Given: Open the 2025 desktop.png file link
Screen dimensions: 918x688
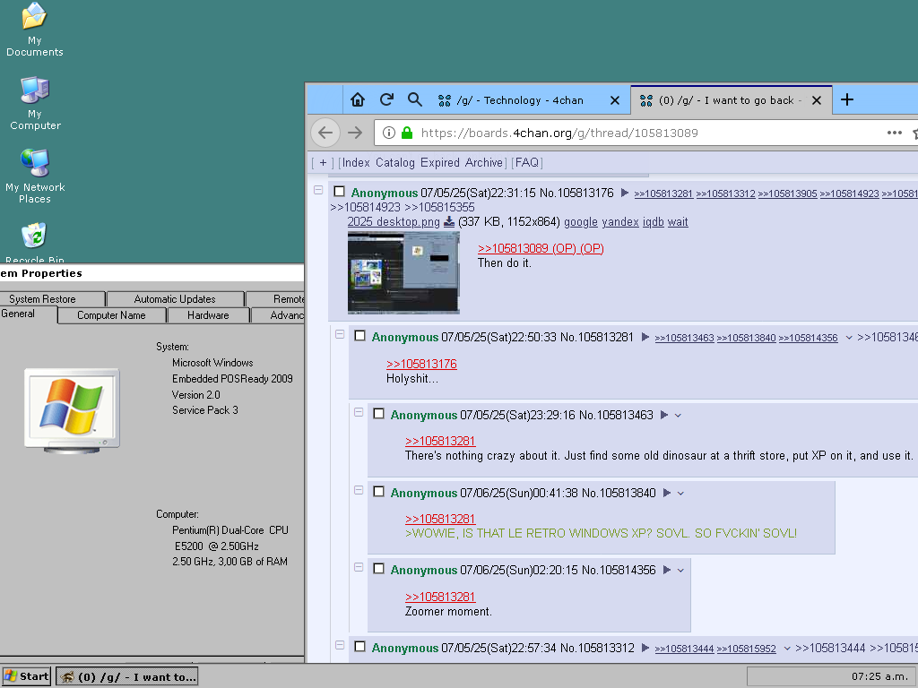Looking at the screenshot, I should click(394, 222).
